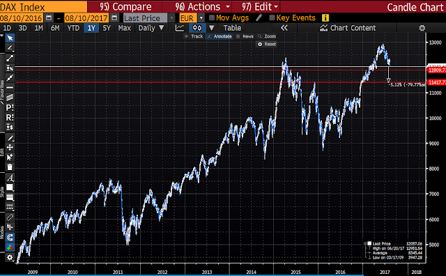Select the 5Y time range tab
The image size is (446, 276).
[107, 28]
